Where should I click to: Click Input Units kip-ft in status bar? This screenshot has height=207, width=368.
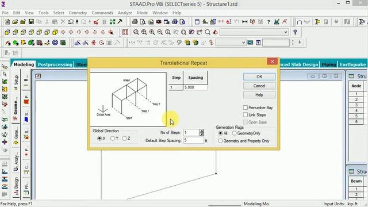pos(340,204)
